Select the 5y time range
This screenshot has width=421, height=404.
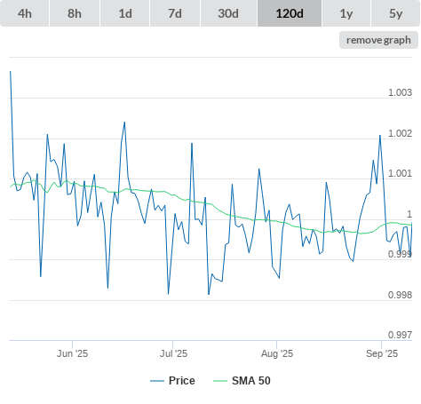396,13
